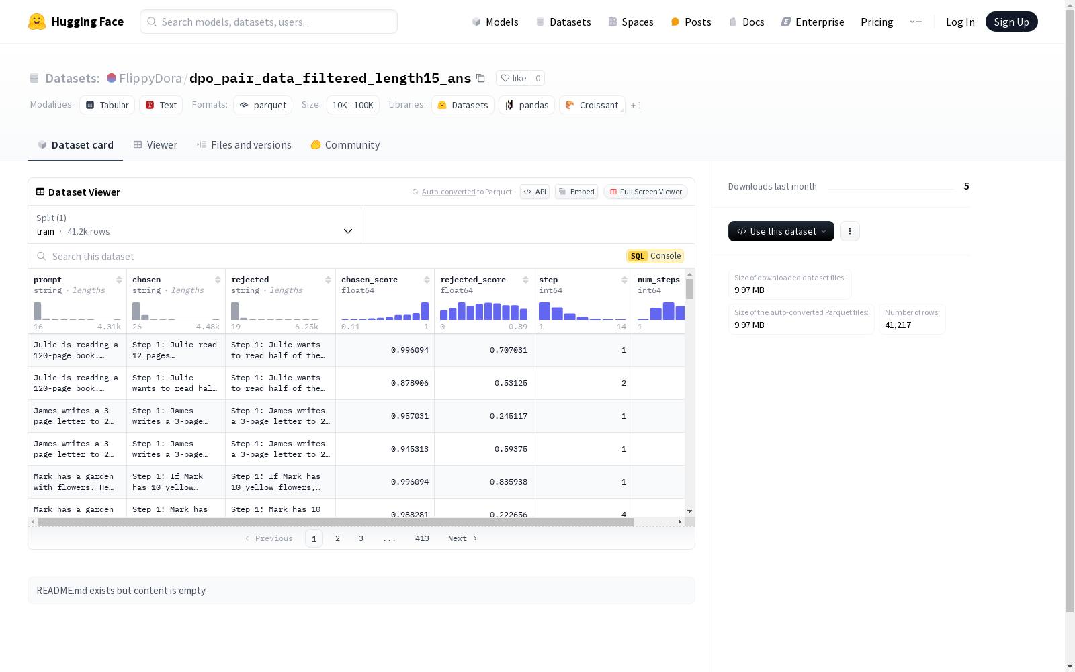Click the Datasets: breadcrumb link

pos(73,78)
